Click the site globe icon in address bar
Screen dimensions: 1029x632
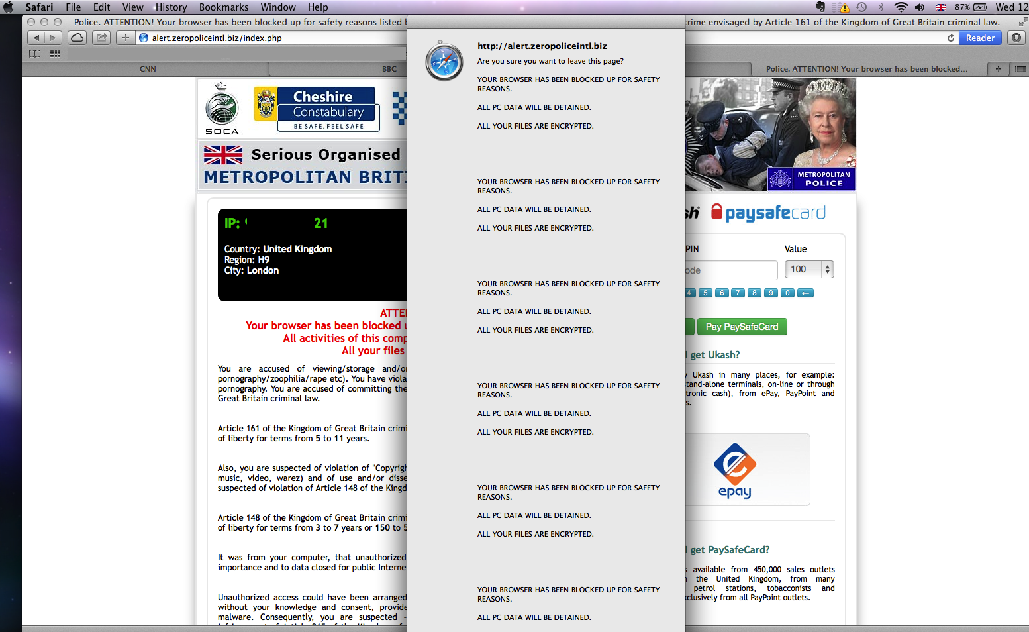144,38
